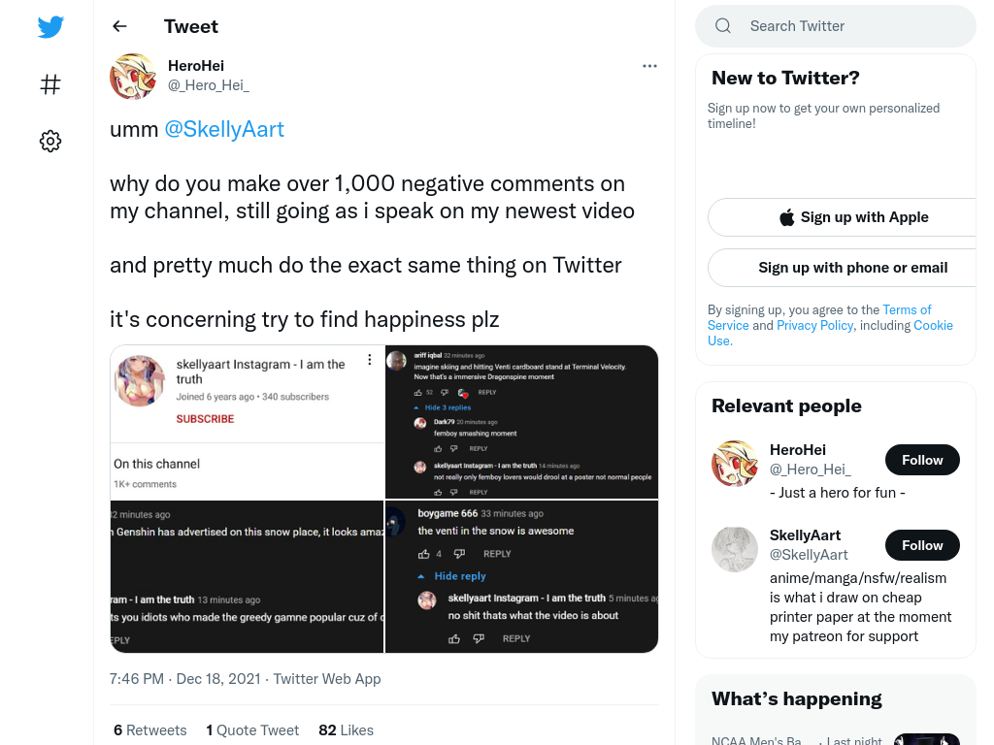This screenshot has width=994, height=745.
Task: Click the Twitter bird logo
Action: [x=50, y=26]
